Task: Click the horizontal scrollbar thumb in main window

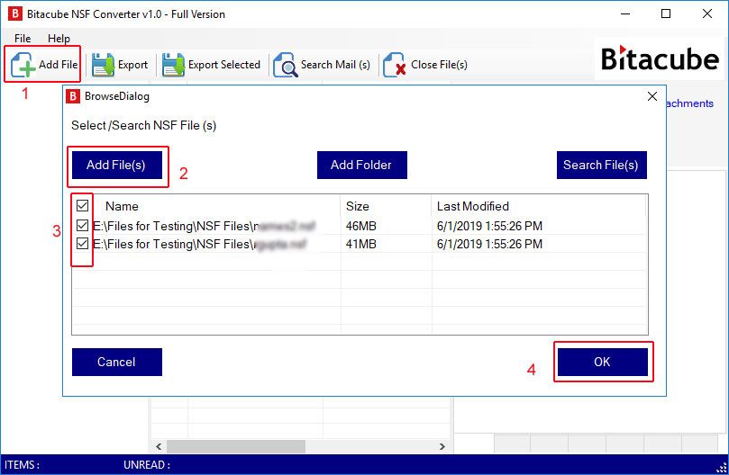Action: [x=236, y=447]
